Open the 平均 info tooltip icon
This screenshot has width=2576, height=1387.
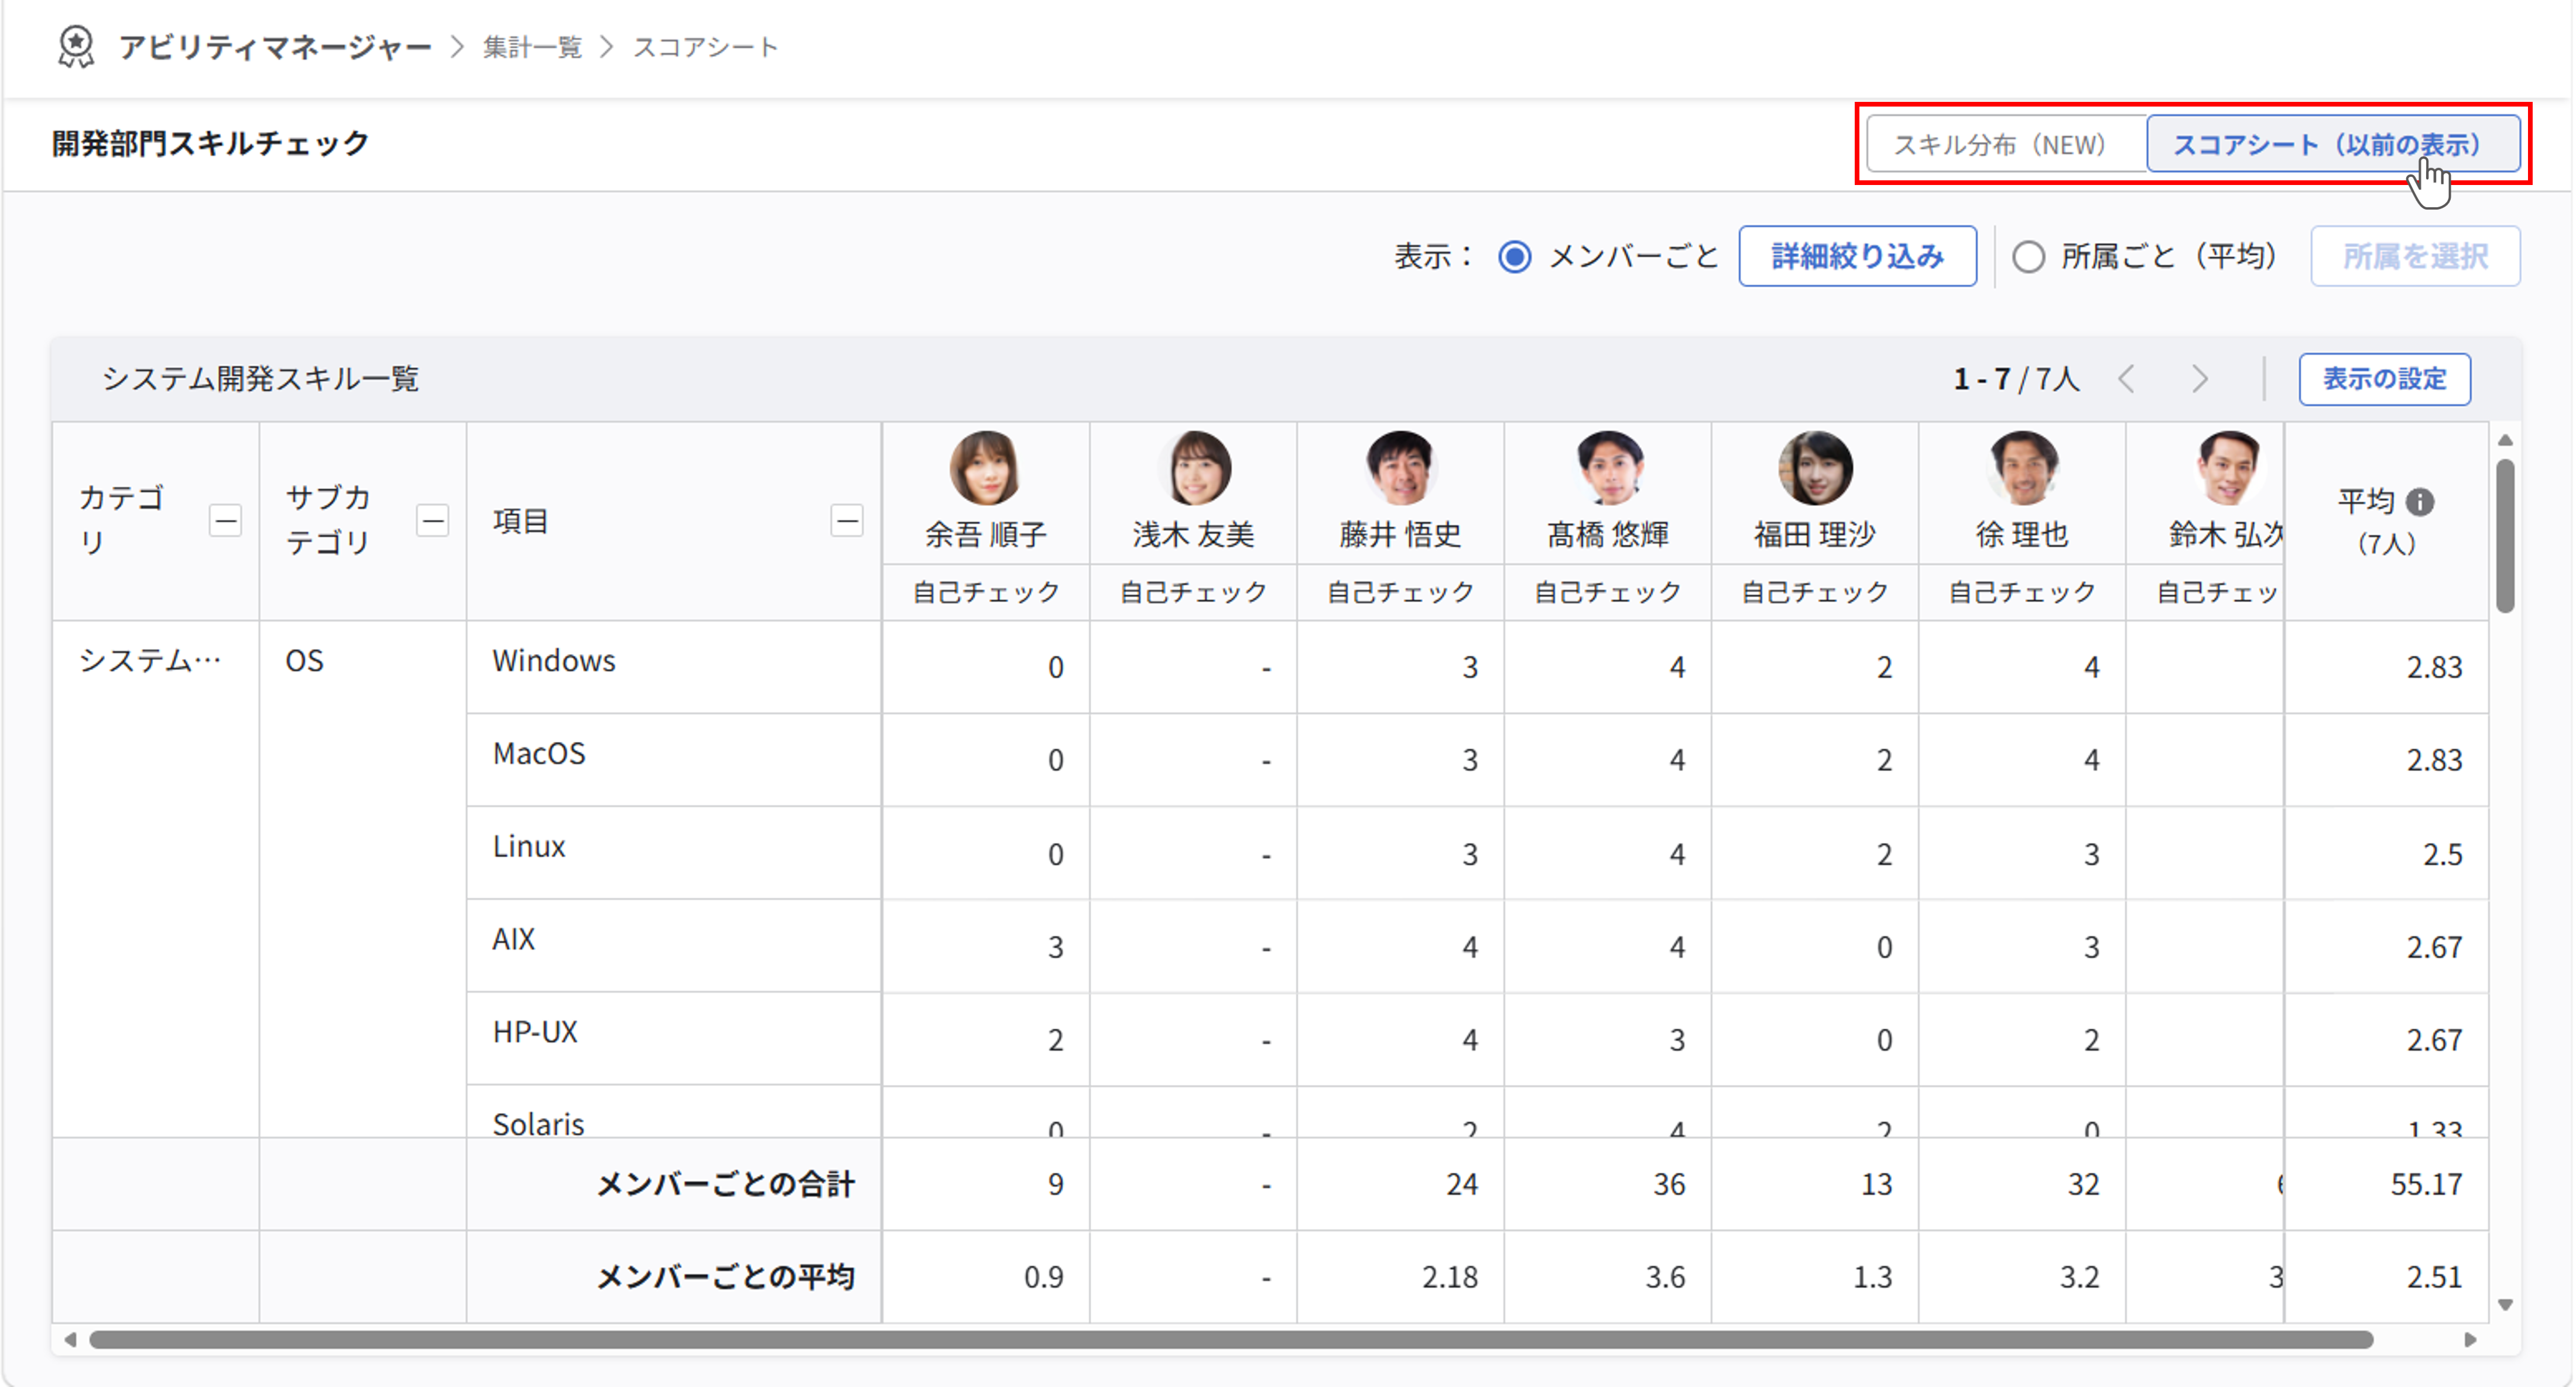[x=2420, y=502]
